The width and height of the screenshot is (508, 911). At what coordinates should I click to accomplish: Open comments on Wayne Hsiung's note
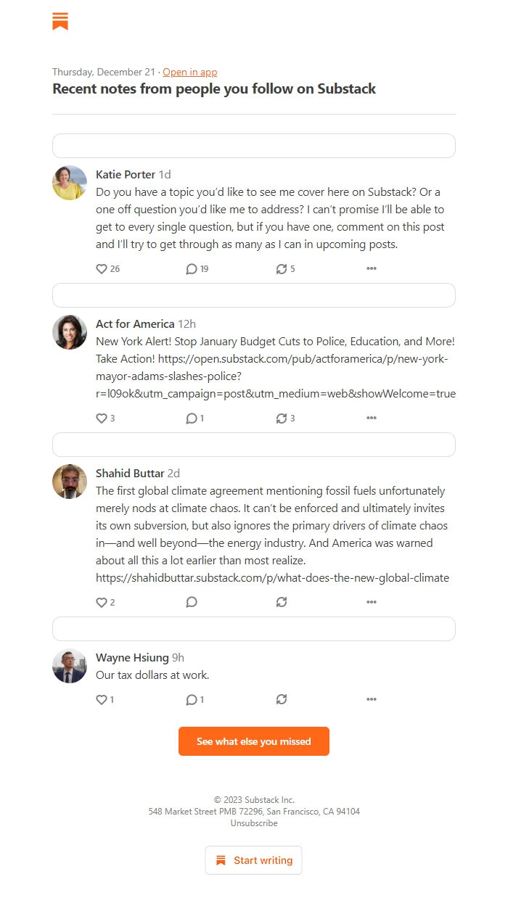[191, 699]
